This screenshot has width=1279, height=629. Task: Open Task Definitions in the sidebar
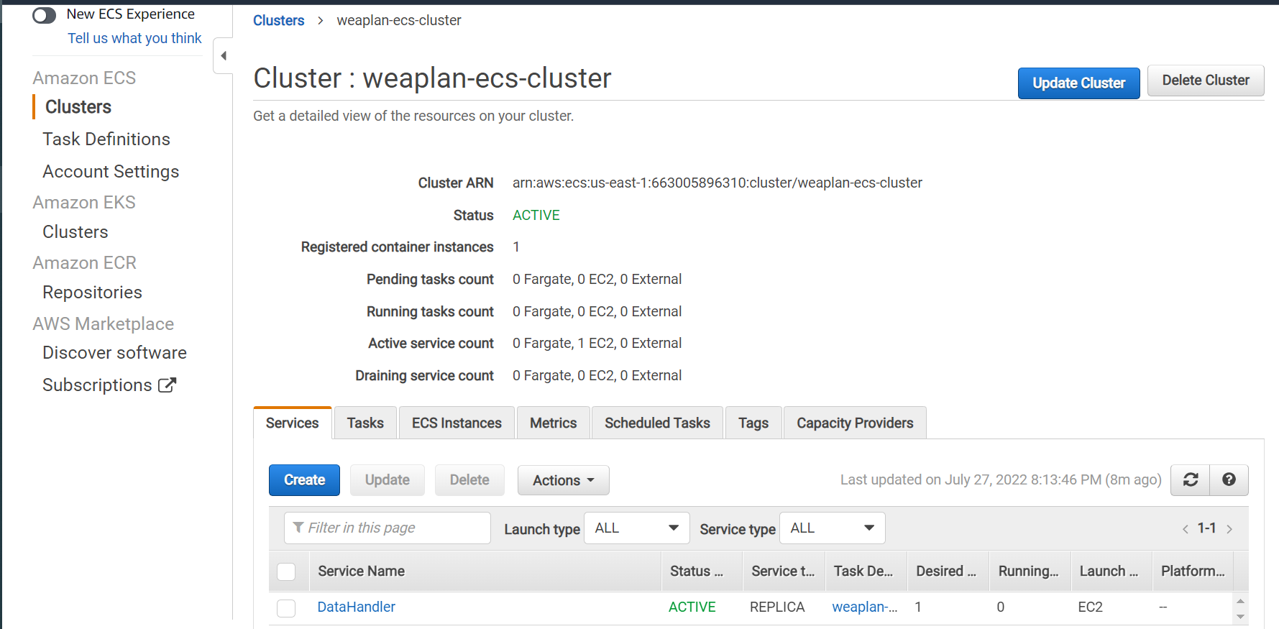point(106,139)
